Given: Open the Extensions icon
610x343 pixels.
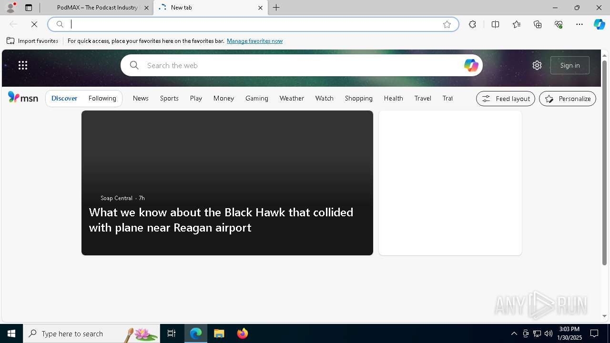Looking at the screenshot, I should [x=472, y=24].
